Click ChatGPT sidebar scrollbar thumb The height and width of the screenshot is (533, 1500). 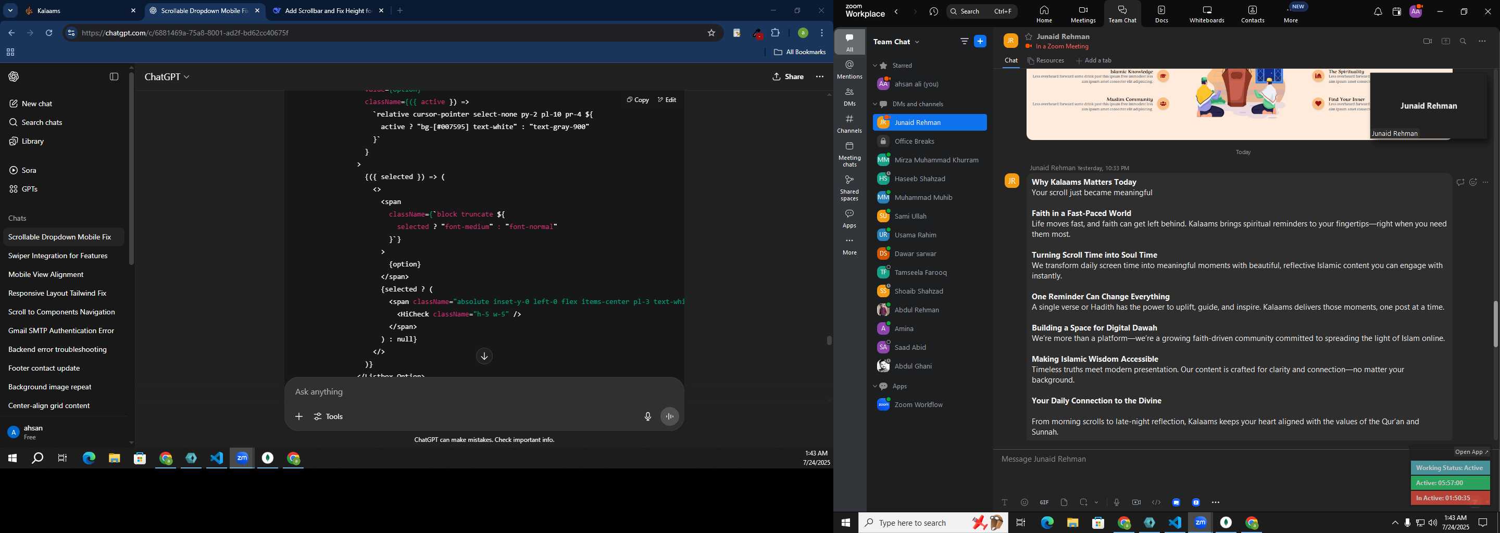[x=132, y=169]
